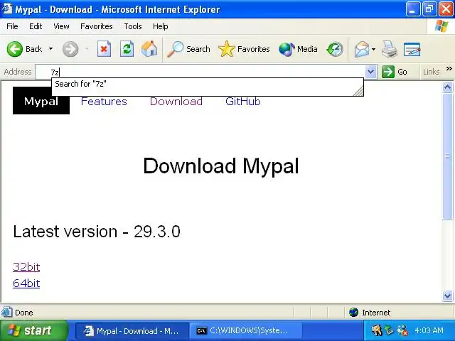The image size is (455, 341).
Task: Click the Download Mypal page heading
Action: coord(221,166)
